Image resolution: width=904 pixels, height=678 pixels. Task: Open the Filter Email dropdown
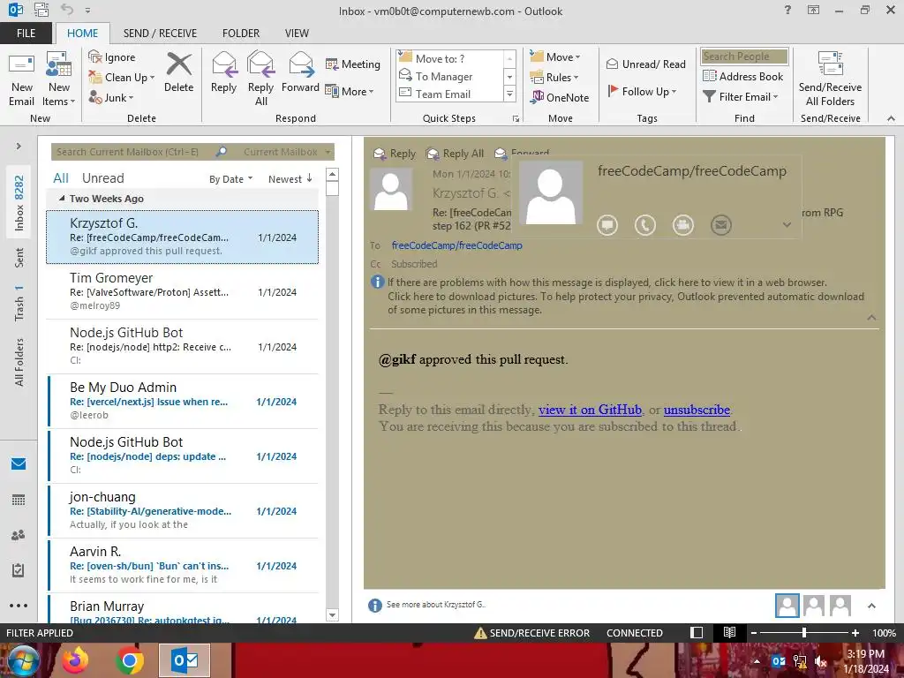pos(741,97)
